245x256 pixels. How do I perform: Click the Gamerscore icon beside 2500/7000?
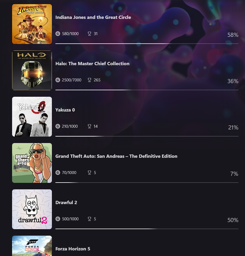tap(58, 80)
